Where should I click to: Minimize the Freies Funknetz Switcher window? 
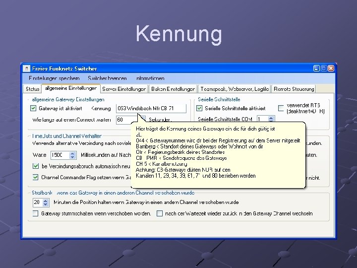[x=316, y=68]
